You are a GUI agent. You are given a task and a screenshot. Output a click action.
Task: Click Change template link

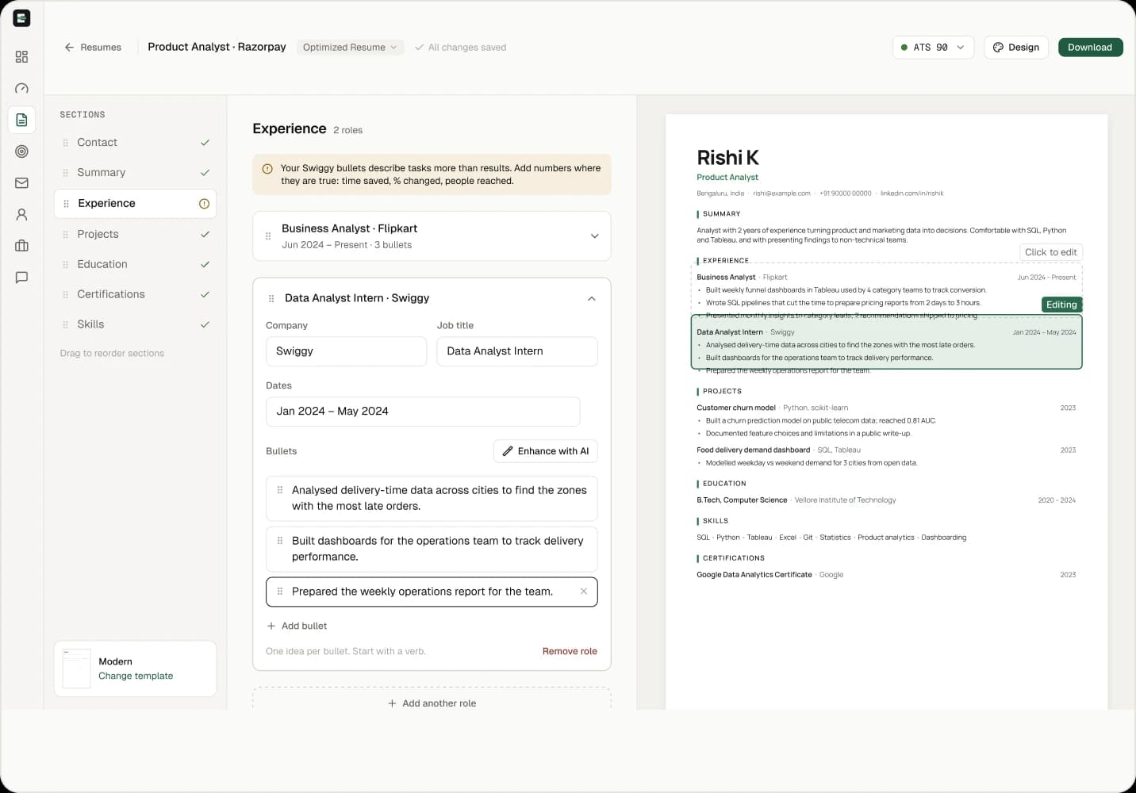pos(136,676)
